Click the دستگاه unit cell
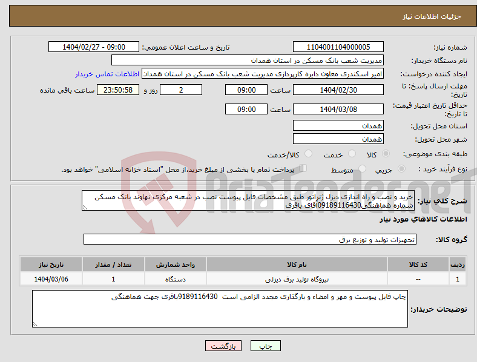Screen dimensions: 477x362 pos(176,279)
